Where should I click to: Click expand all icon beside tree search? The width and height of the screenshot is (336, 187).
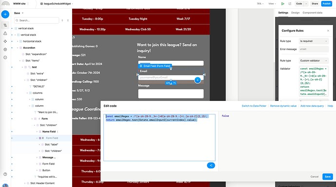pyautogui.click(x=62, y=20)
